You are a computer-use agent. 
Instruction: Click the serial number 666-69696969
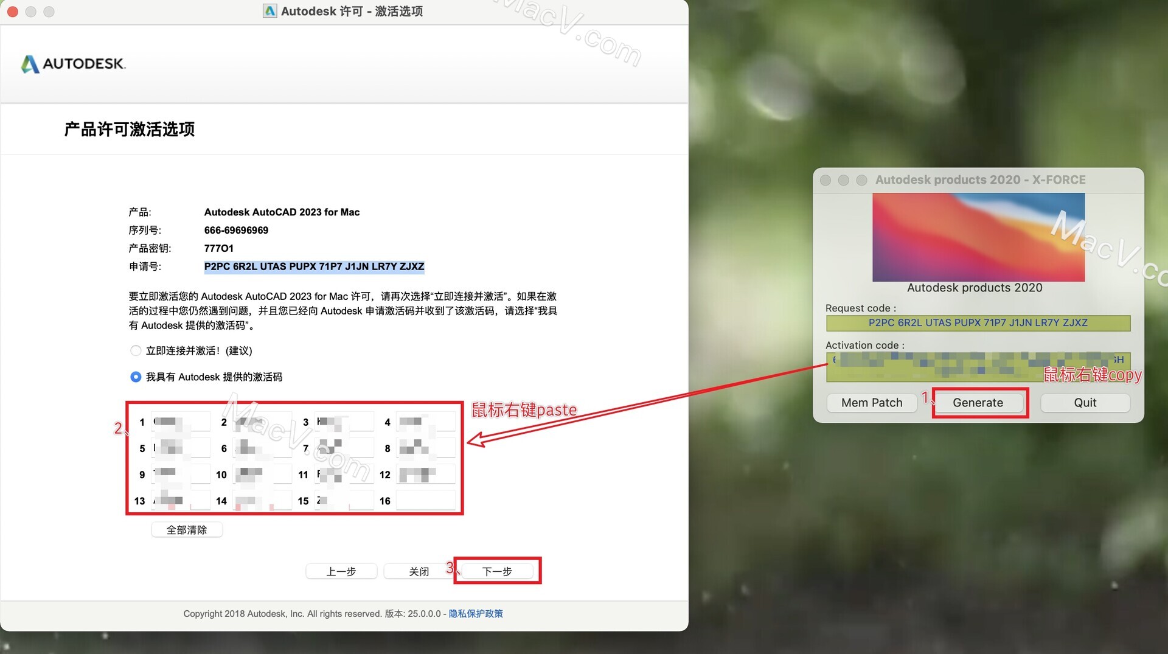(236, 231)
